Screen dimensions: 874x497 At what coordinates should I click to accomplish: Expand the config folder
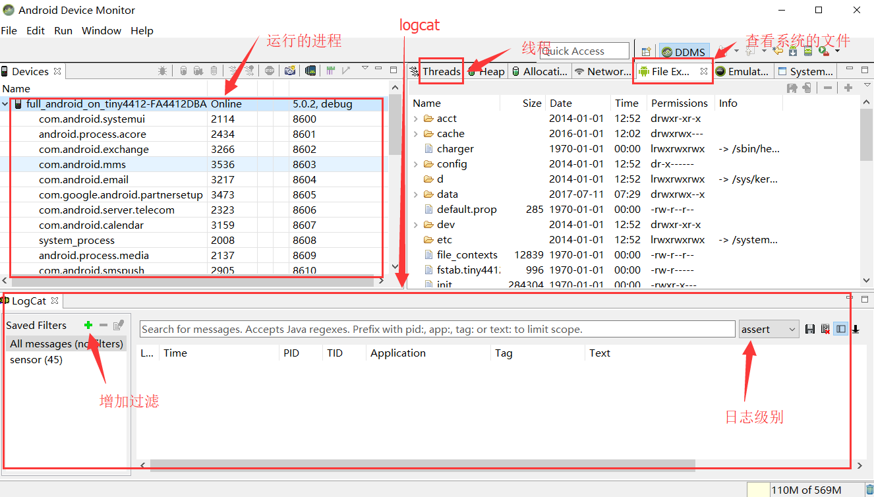[x=416, y=164]
